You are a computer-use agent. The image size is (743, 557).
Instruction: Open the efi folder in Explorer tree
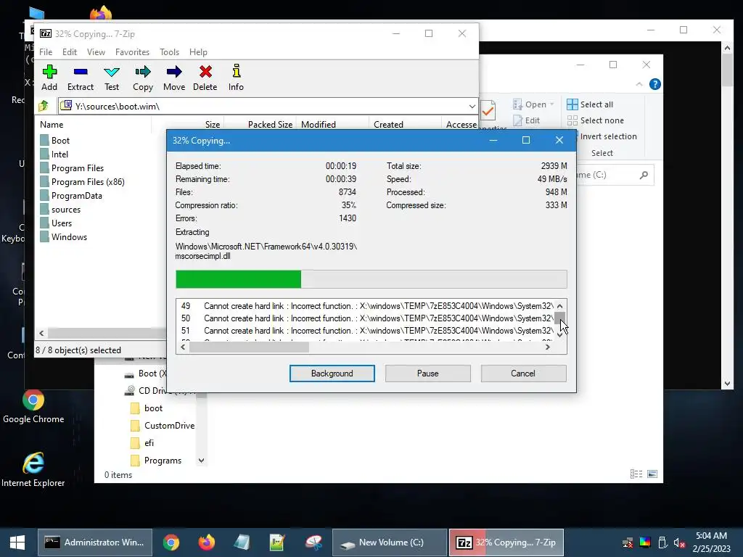click(143, 443)
